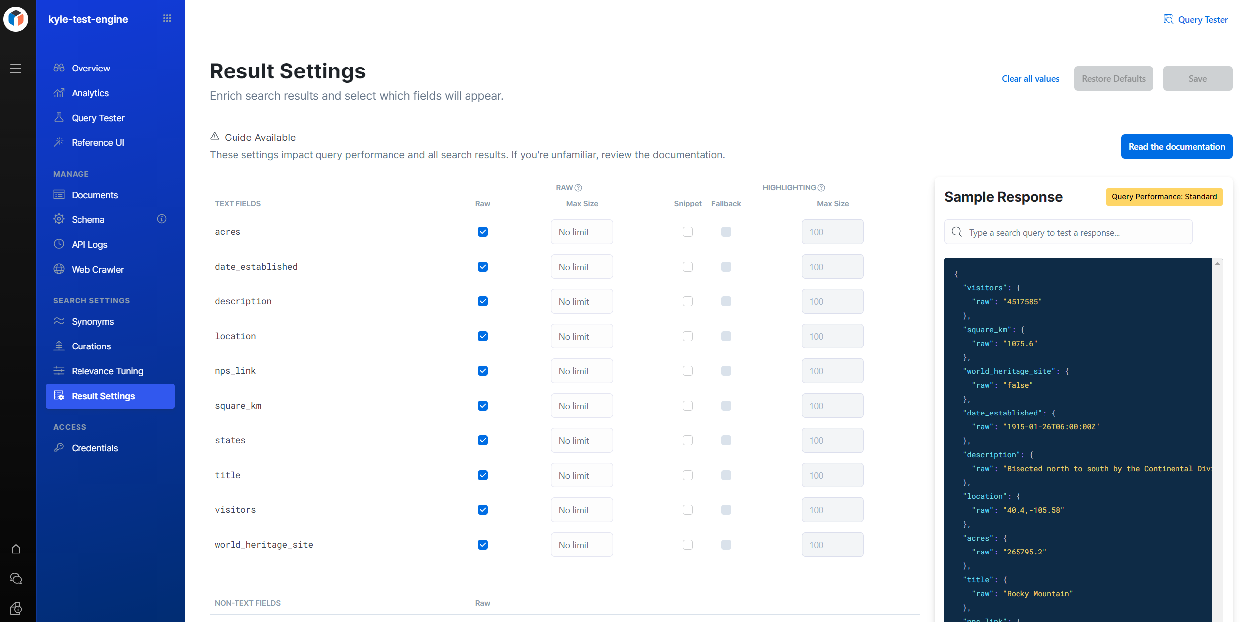
Task: Go to Web Crawler page
Action: coord(97,269)
